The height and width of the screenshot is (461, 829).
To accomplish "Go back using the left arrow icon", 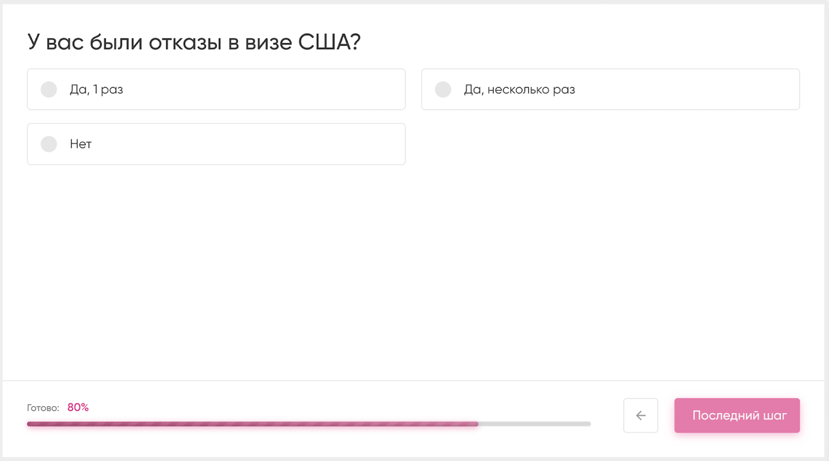I will pos(640,415).
